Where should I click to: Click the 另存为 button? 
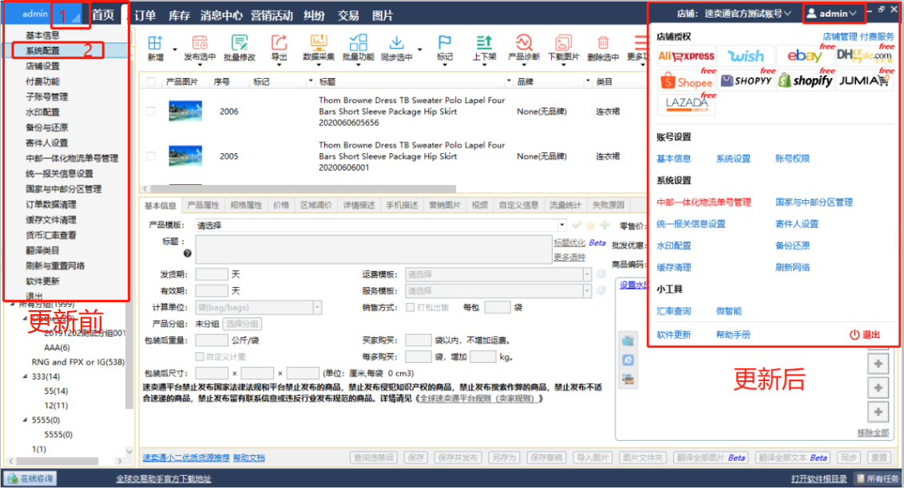click(x=504, y=458)
